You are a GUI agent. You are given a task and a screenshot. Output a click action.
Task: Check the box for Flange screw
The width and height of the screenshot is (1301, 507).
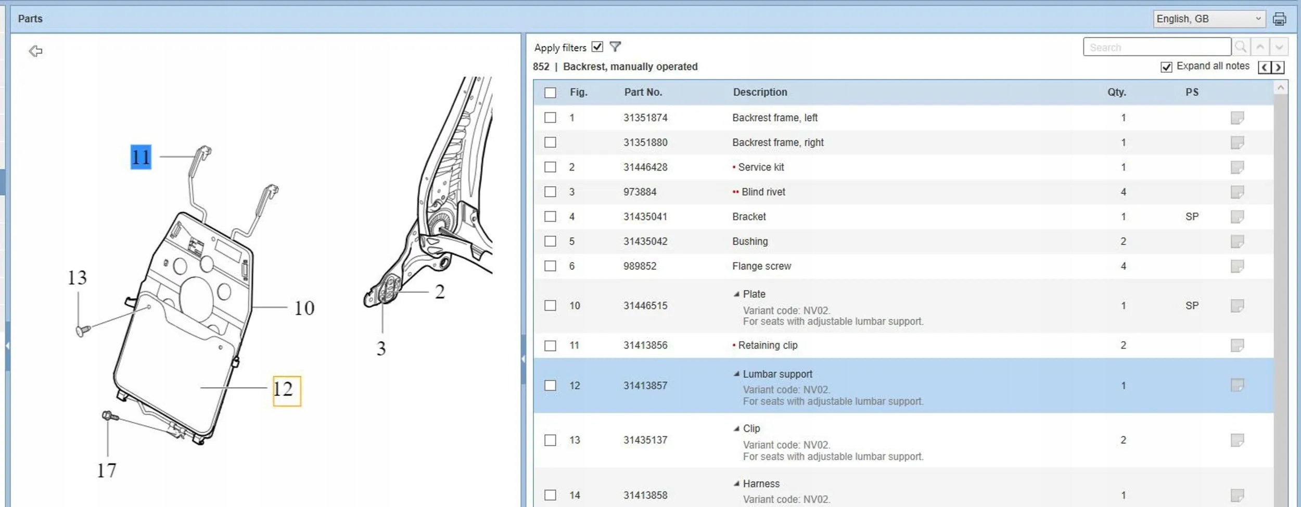pyautogui.click(x=550, y=266)
